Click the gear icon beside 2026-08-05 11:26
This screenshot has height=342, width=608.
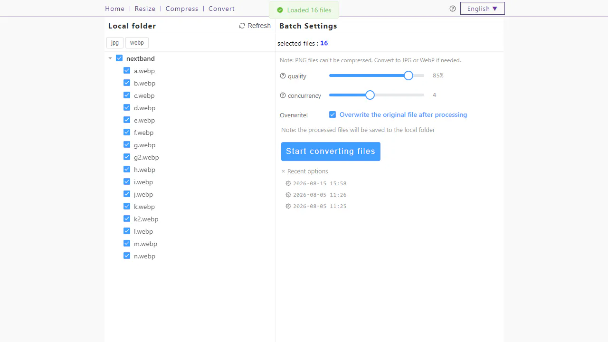[288, 195]
